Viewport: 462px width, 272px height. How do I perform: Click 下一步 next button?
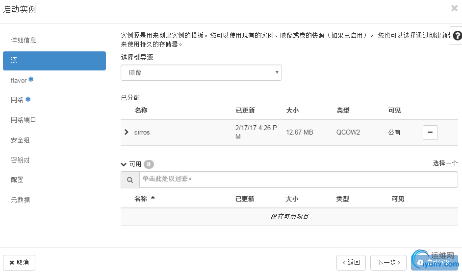coord(388,263)
